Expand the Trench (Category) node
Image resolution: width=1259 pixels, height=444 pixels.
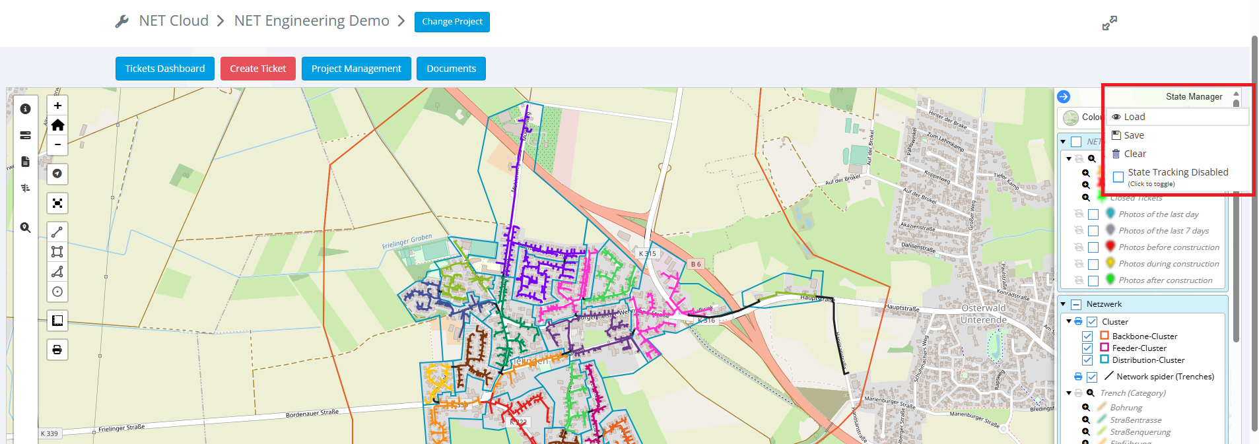(1069, 393)
